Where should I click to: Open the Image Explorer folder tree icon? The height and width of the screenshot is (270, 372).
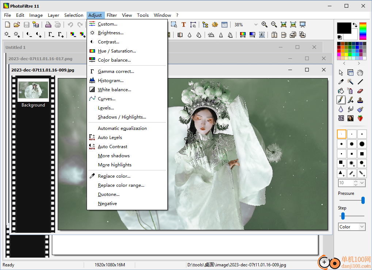205,25
